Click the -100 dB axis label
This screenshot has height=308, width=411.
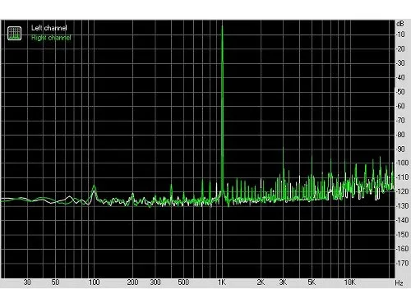pos(402,163)
